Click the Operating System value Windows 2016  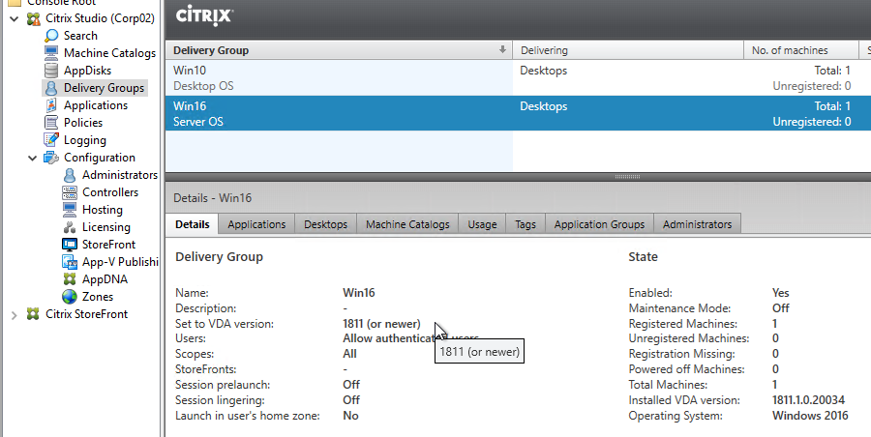click(810, 416)
